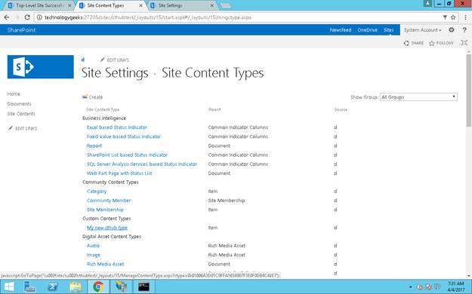The image size is (472, 294).
Task: Click the page vertical scrollbar thumb
Action: (469, 90)
